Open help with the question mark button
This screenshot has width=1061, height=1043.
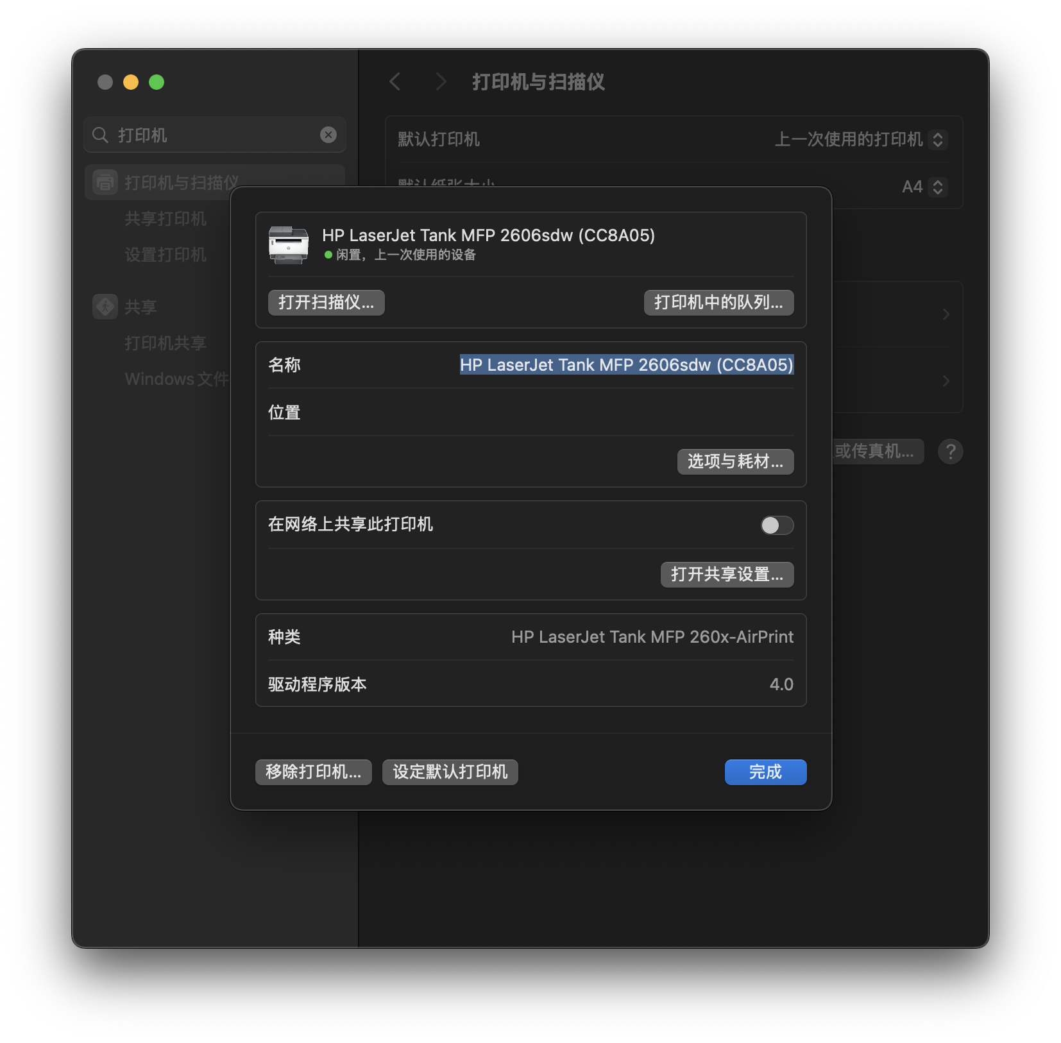click(x=951, y=452)
